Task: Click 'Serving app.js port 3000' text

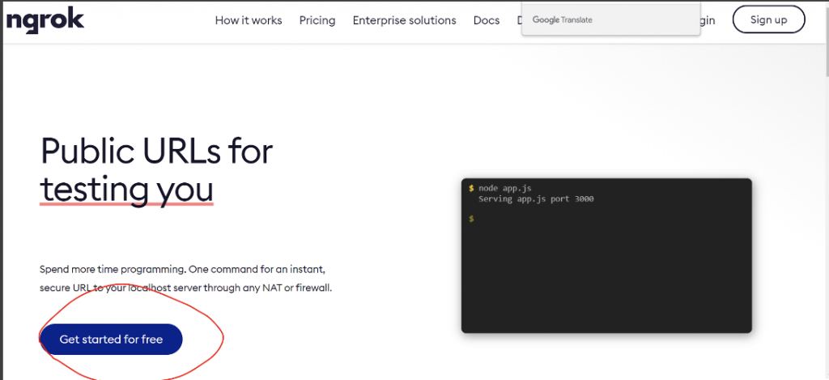Action: coord(536,199)
